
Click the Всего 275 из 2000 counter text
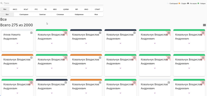point(17,25)
